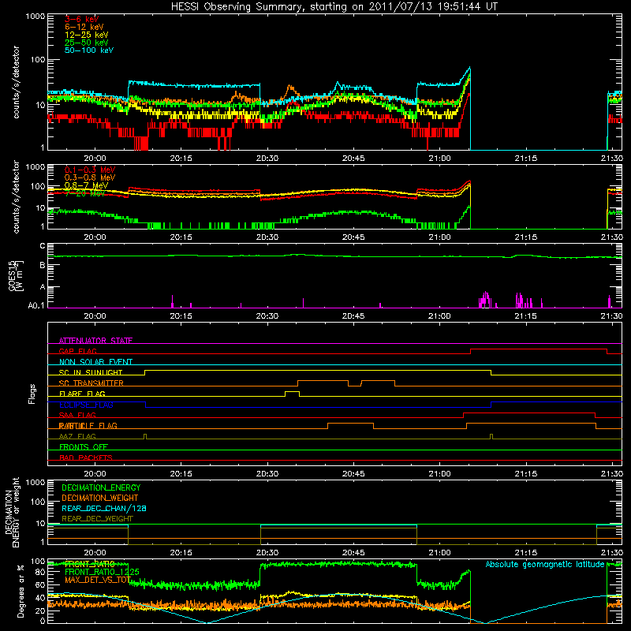
Task: Click the Flags vertical axis title
Action: tap(32, 394)
